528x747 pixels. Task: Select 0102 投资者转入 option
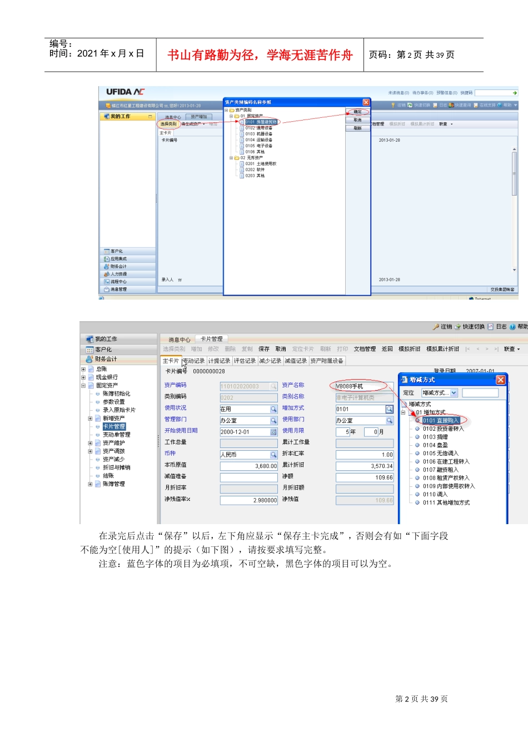(x=443, y=429)
